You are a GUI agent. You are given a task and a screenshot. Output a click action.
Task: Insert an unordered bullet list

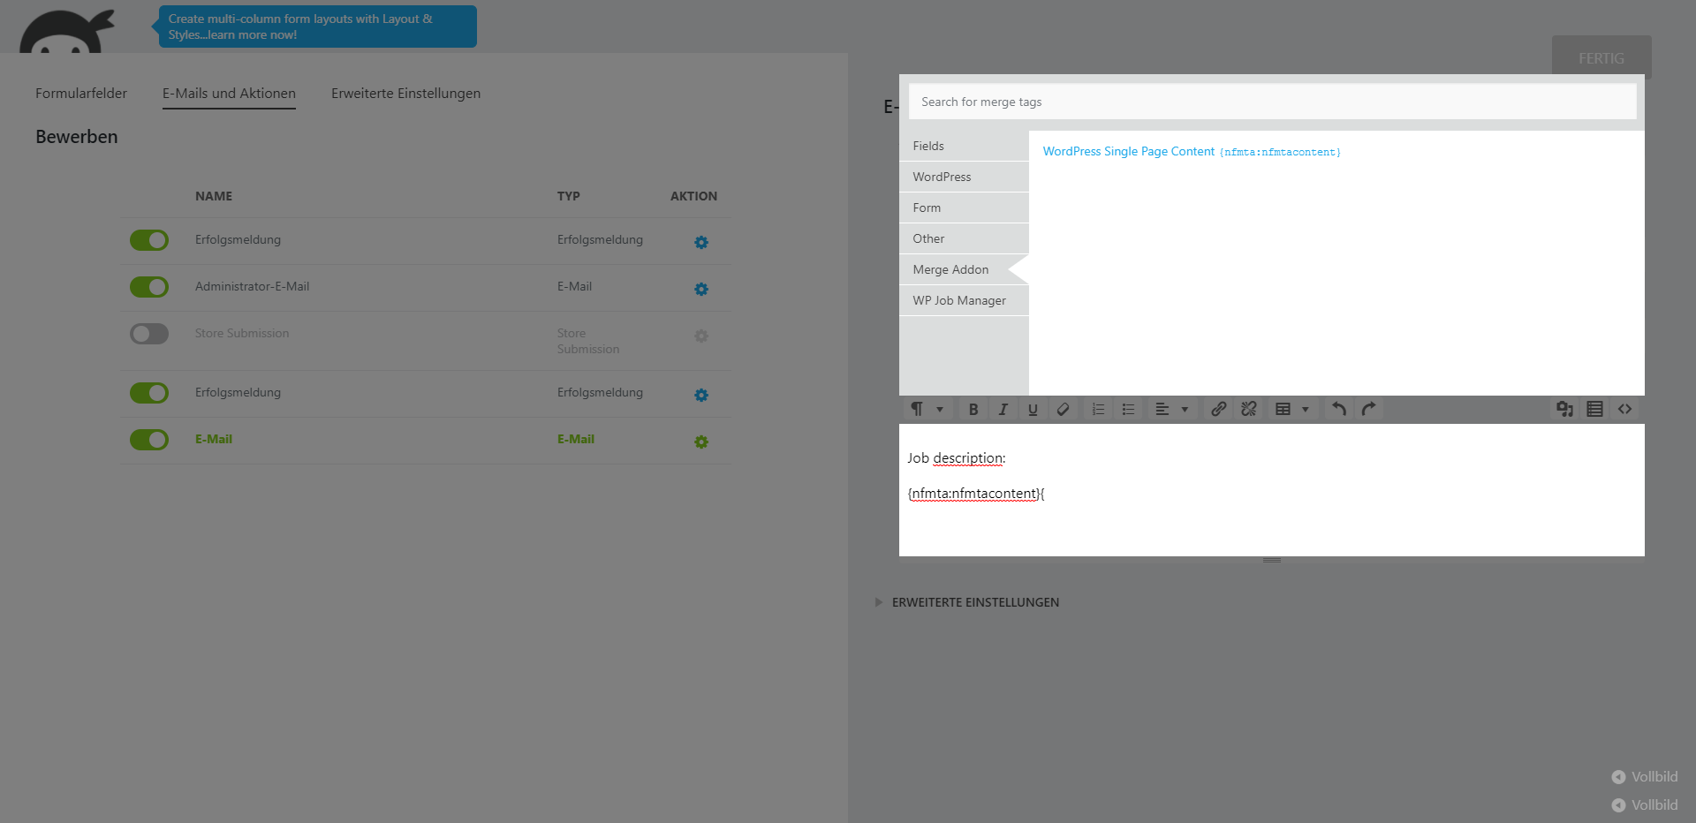(1128, 409)
